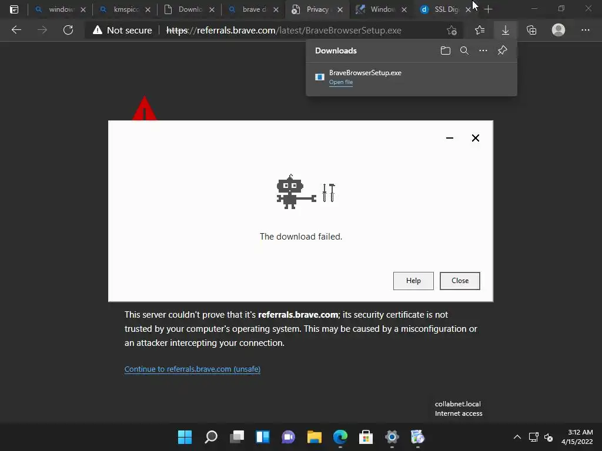Click the muted volume tray icon
This screenshot has width=602, height=451.
pos(549,437)
